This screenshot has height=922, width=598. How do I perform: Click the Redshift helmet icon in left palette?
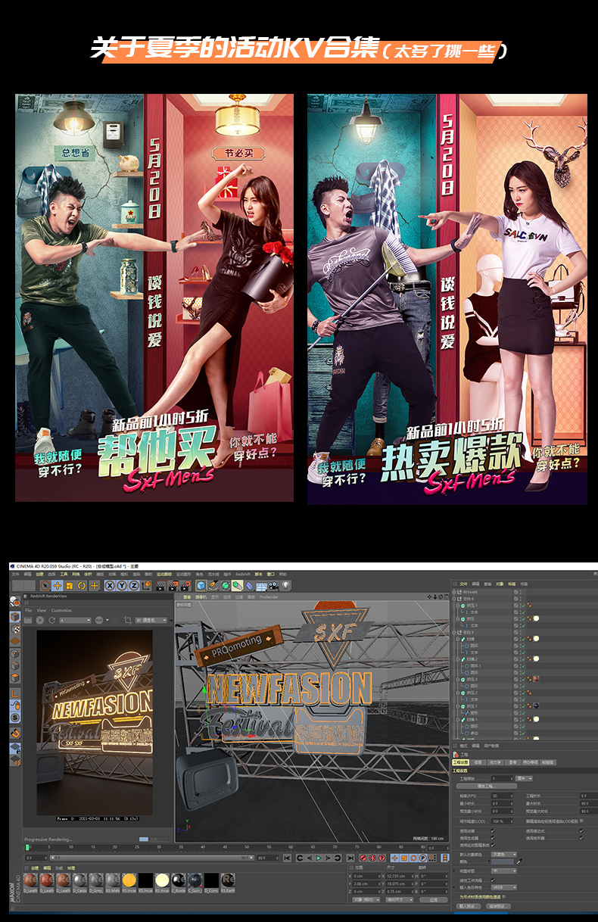pos(15,601)
